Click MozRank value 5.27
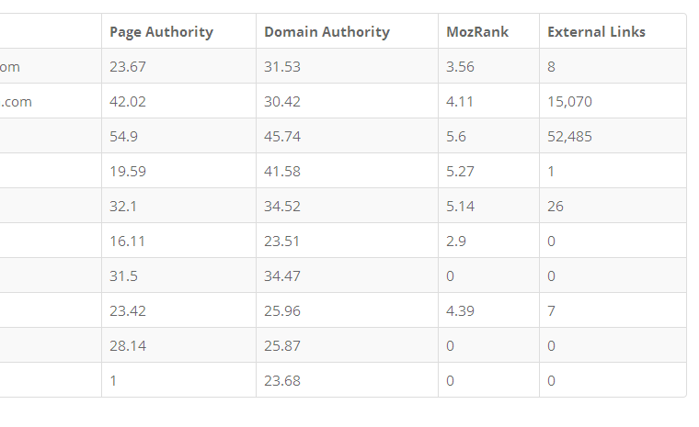This screenshot has width=699, height=427. [459, 172]
